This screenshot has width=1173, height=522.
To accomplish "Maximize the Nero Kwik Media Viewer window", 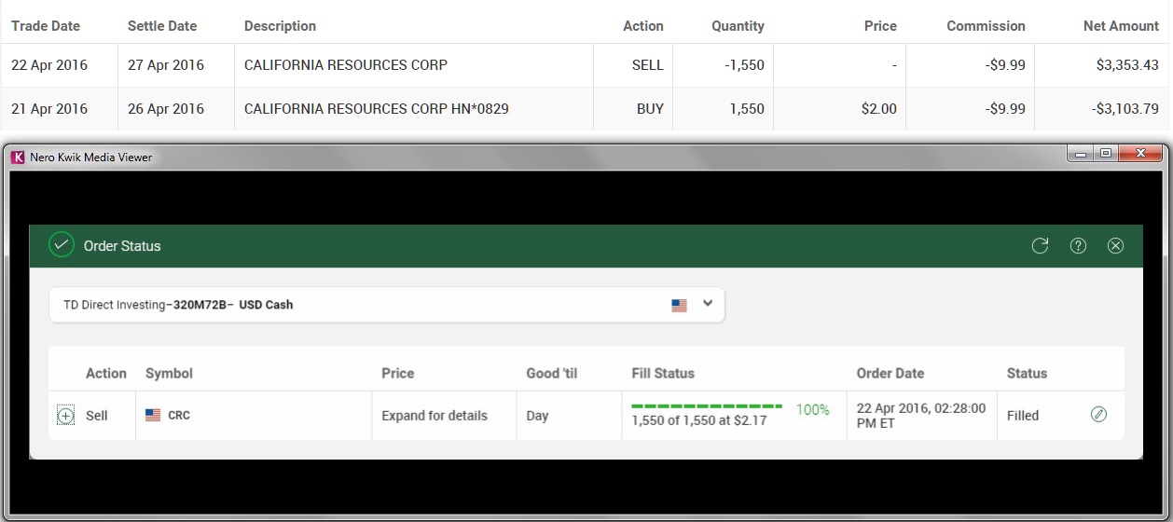I will (x=1106, y=154).
